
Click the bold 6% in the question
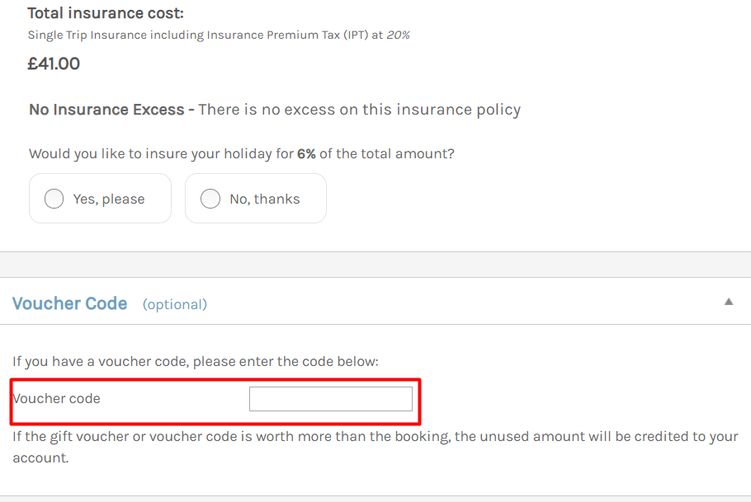306,153
